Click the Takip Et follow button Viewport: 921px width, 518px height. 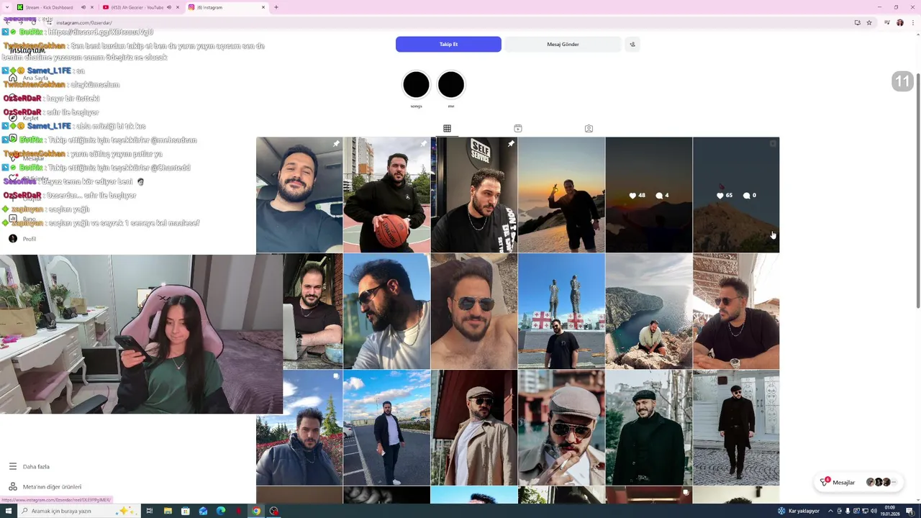(448, 44)
